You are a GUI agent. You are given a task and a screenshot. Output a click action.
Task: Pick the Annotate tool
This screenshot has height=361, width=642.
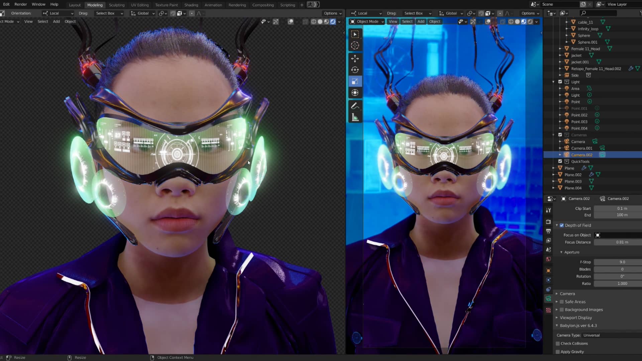click(355, 106)
